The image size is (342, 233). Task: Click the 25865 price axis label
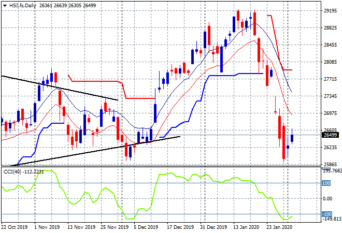[330, 164]
